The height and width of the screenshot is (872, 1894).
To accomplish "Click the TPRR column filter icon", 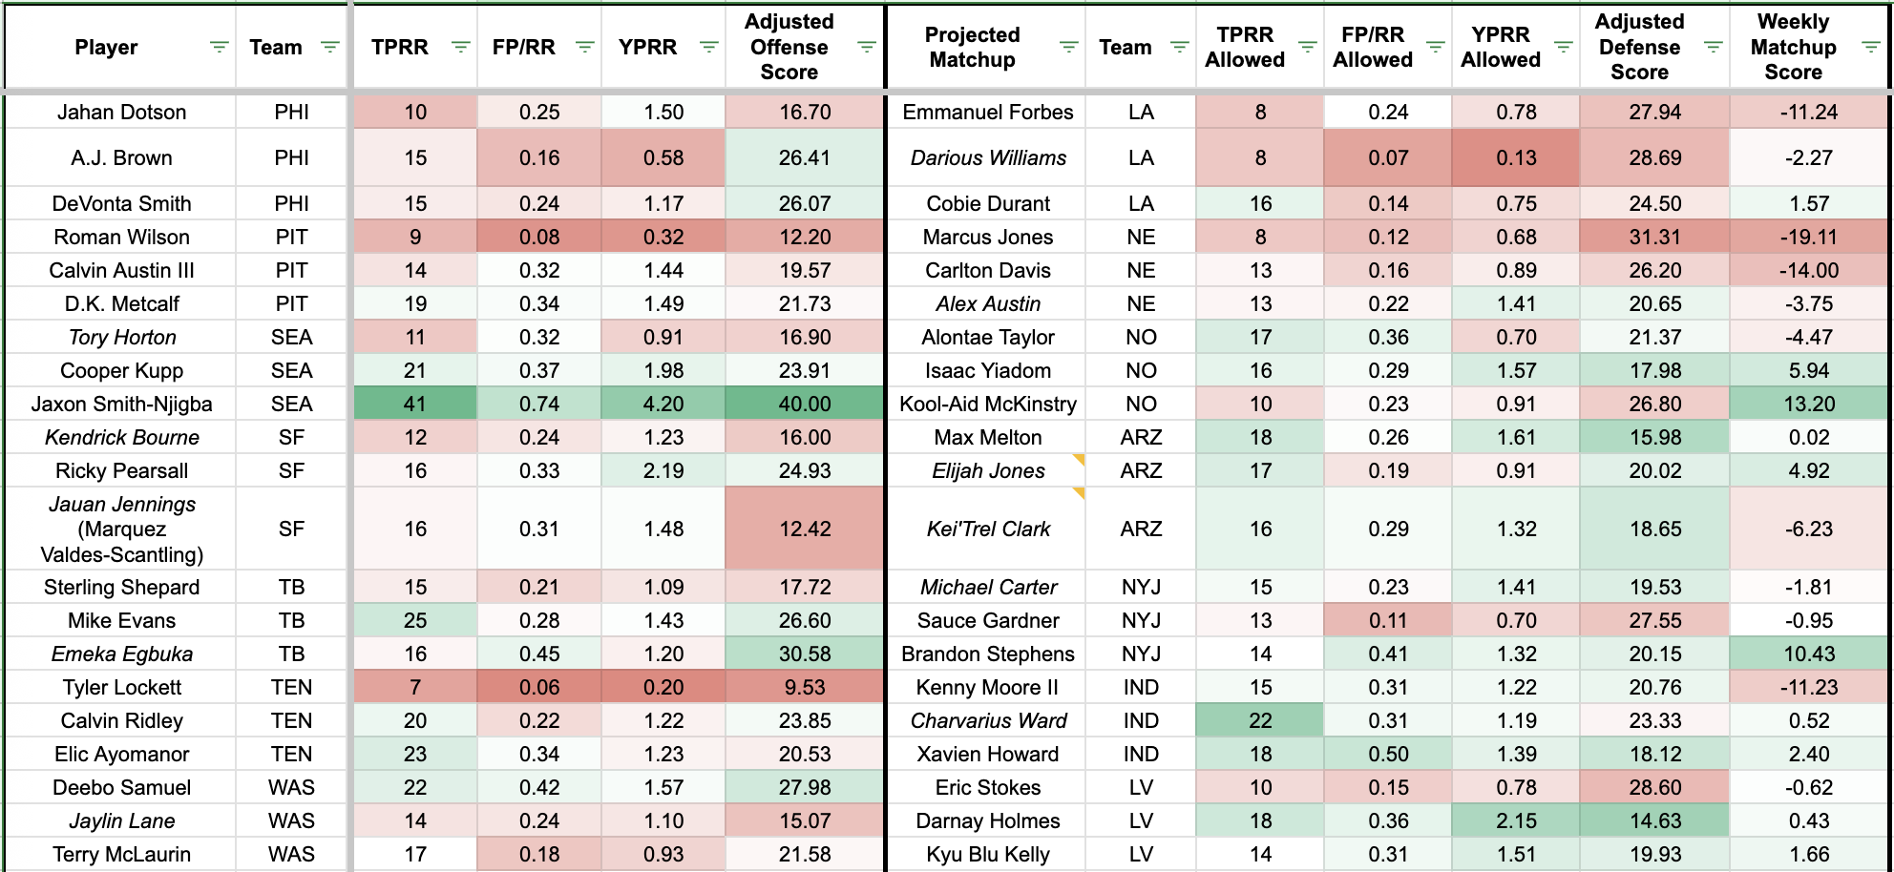I will [x=460, y=47].
